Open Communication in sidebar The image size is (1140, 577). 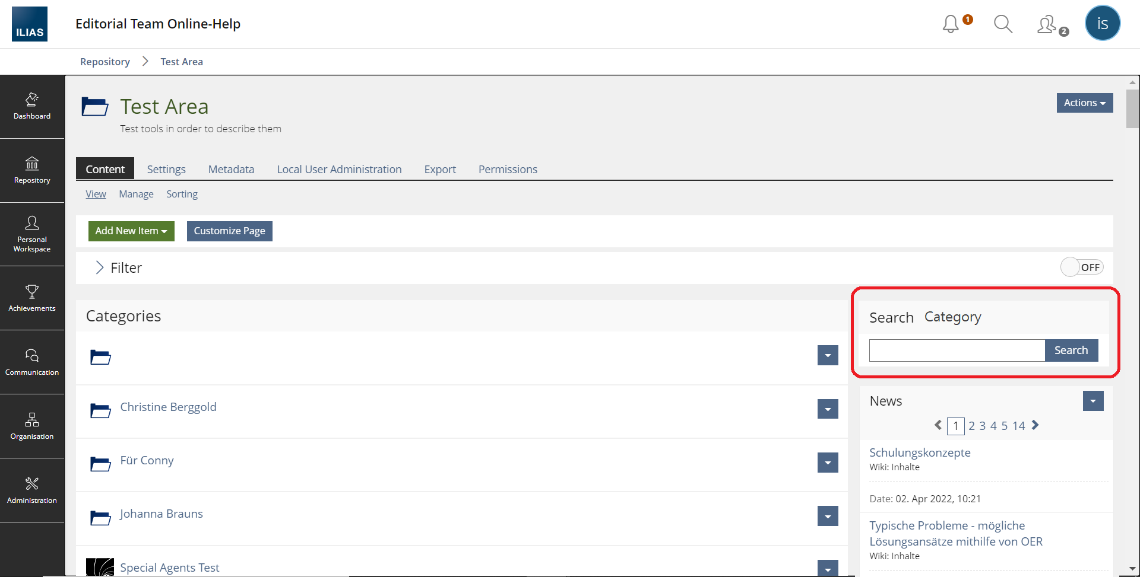tap(32, 362)
